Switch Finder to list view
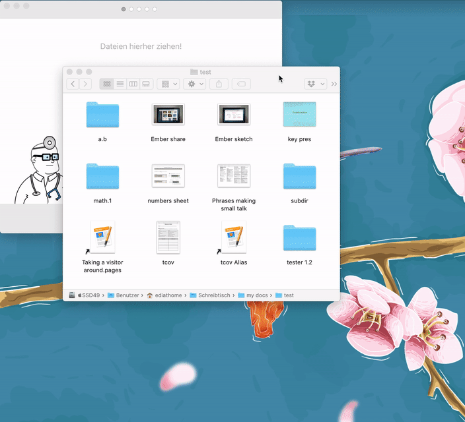This screenshot has width=465, height=422. [x=120, y=84]
